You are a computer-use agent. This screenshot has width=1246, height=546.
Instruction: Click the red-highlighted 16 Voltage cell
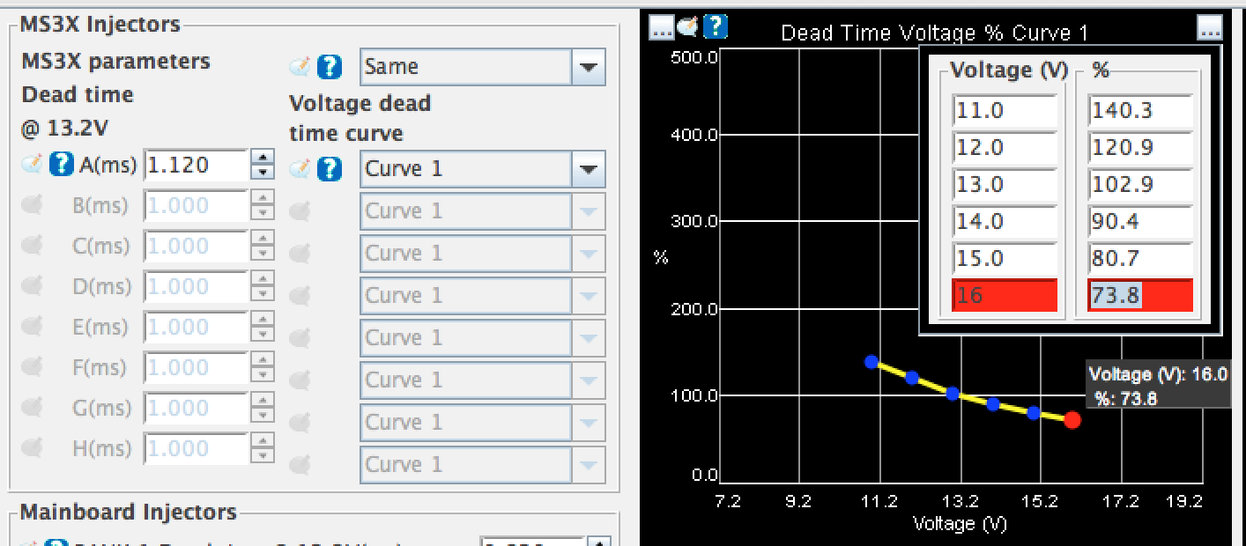coord(1004,296)
